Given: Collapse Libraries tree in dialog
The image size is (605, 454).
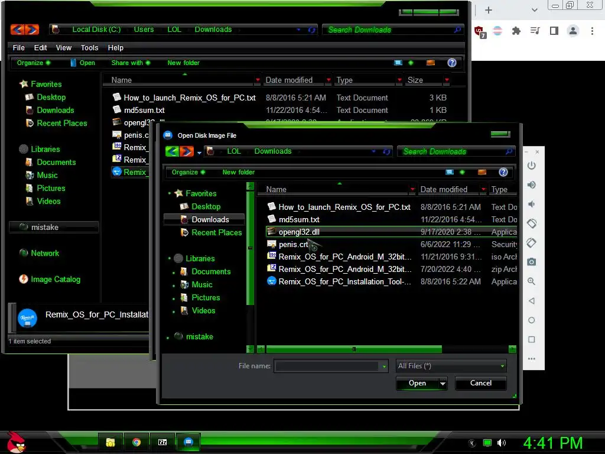Looking at the screenshot, I should click(170, 258).
